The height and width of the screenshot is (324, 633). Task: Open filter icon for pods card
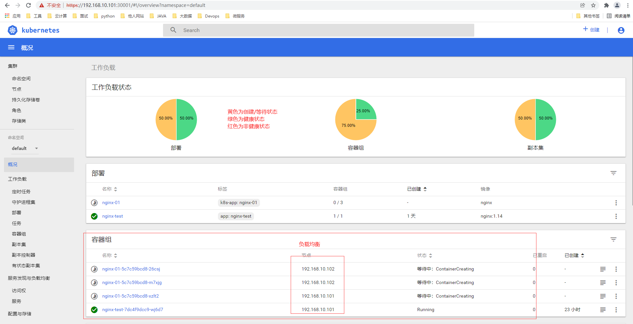pyautogui.click(x=613, y=239)
